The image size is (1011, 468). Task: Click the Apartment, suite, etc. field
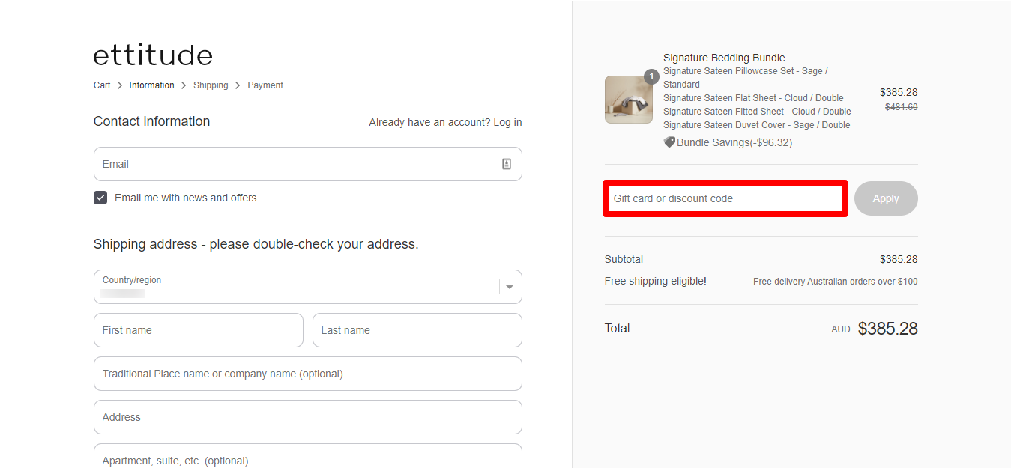(307, 458)
